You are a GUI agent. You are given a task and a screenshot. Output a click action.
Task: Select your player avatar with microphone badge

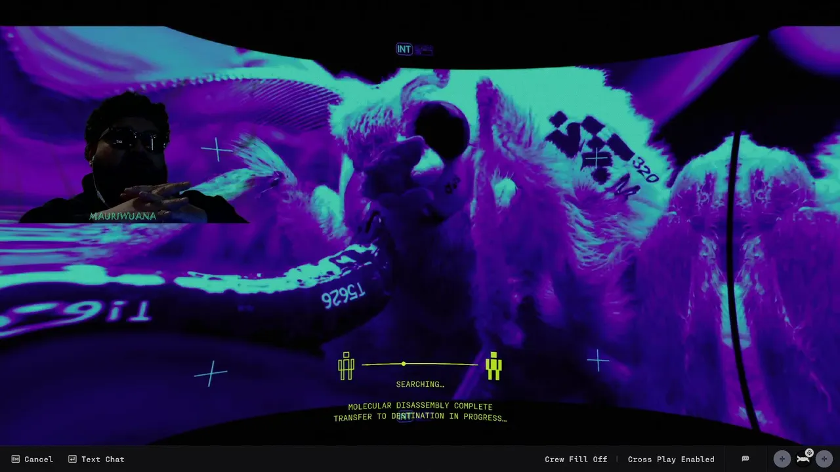click(x=803, y=458)
